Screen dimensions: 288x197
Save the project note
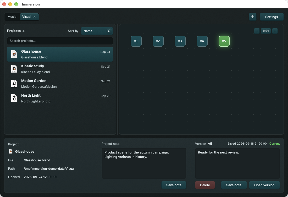point(174,185)
